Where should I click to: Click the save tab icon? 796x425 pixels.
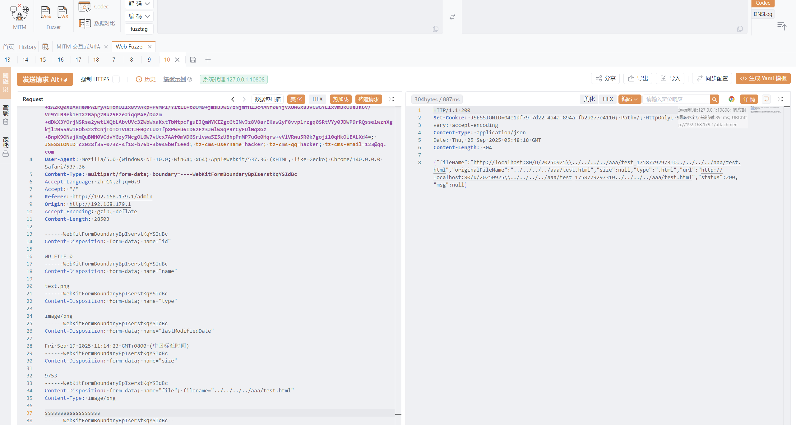(x=193, y=60)
